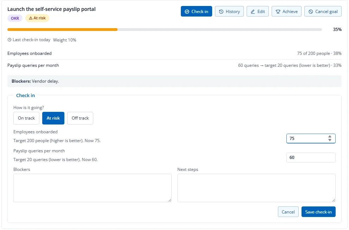Click the '35%' progress value
The height and width of the screenshot is (230, 349).
click(x=337, y=29)
